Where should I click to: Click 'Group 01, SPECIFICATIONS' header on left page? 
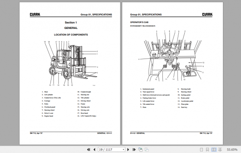(96, 14)
